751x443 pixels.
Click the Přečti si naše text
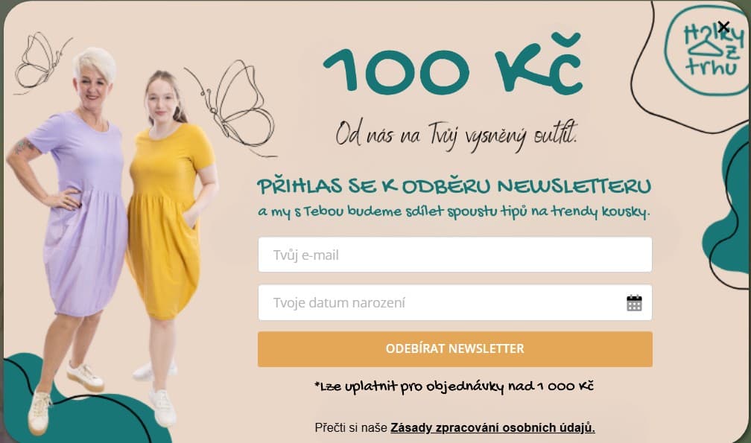point(351,427)
